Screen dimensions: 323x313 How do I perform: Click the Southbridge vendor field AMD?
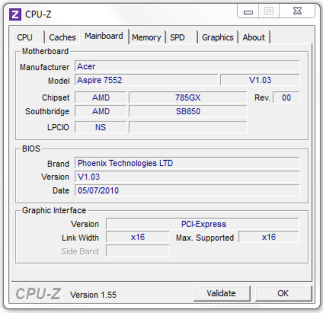pos(101,111)
